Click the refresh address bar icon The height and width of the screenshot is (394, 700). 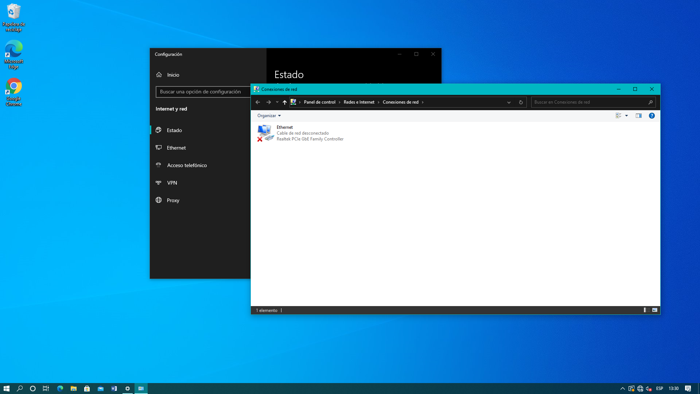point(521,102)
